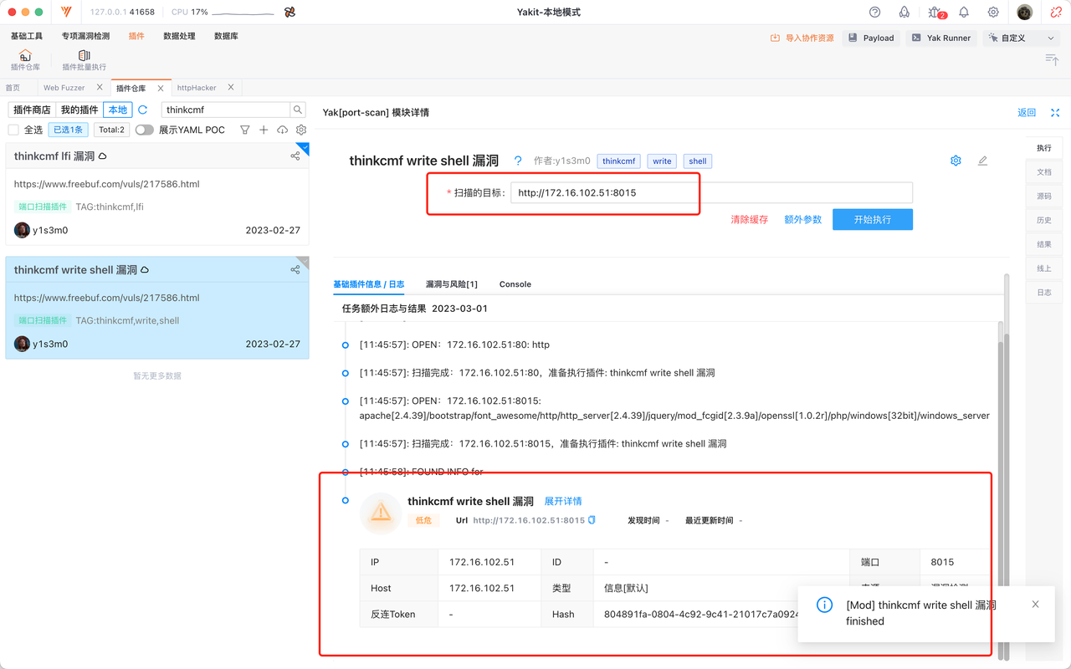Viewport: 1071px width, 669px height.
Task: Switch to the 首页 tab
Action: [x=13, y=88]
